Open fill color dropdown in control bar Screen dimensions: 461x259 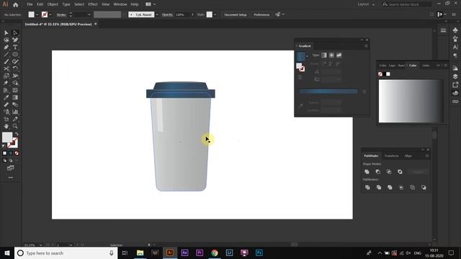(x=37, y=14)
